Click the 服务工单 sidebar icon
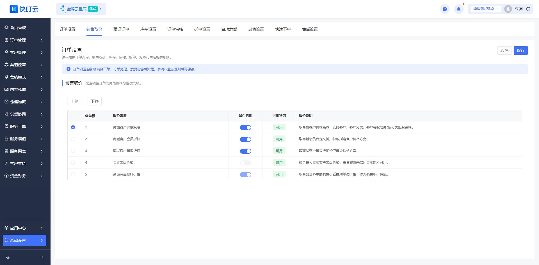This screenshot has height=265, width=539. pyautogui.click(x=6, y=126)
